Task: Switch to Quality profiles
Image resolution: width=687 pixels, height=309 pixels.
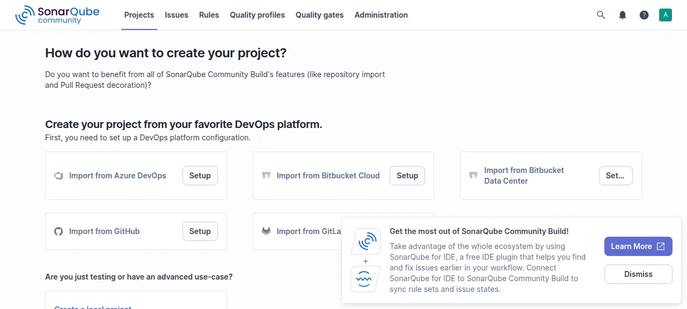Action: click(258, 15)
